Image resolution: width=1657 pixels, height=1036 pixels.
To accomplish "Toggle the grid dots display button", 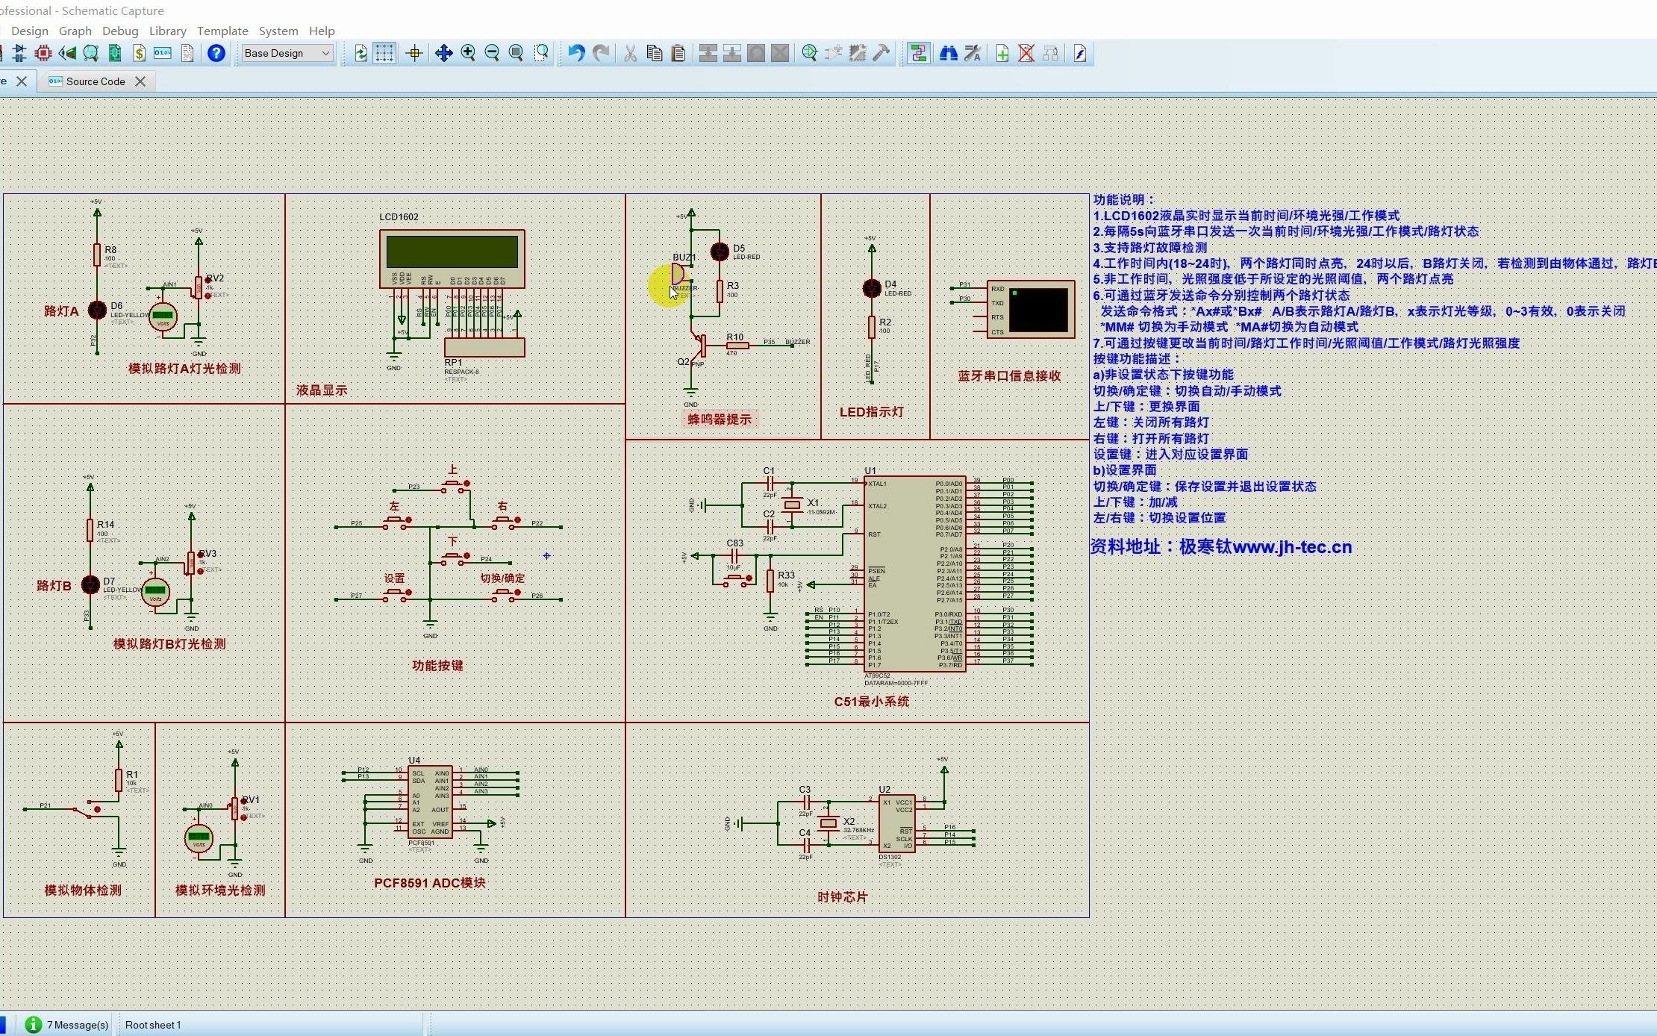I will coord(384,53).
